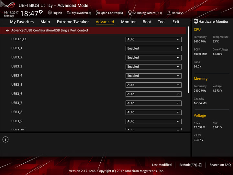
Task: Click the MyFavorite list icon
Action: coord(69,13)
